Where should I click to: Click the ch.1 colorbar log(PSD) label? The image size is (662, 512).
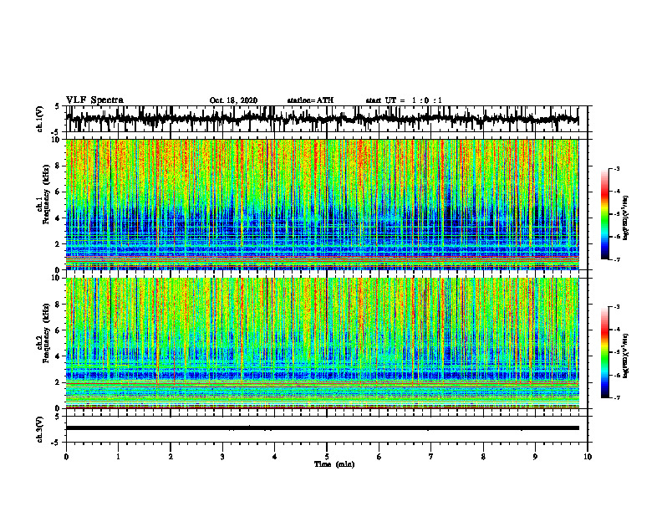pos(626,218)
